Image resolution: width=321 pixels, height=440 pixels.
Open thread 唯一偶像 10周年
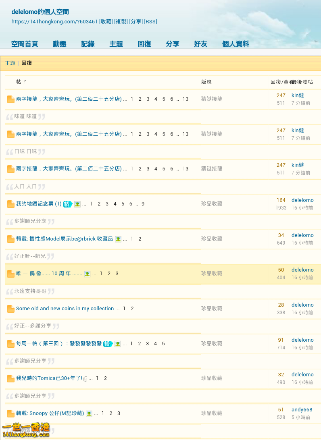49,273
